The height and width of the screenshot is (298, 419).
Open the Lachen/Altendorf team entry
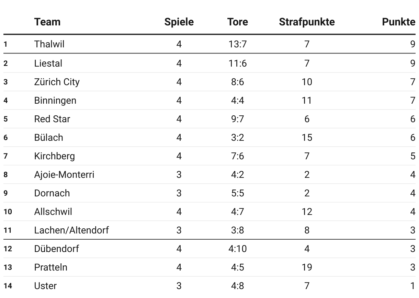pyautogui.click(x=71, y=230)
